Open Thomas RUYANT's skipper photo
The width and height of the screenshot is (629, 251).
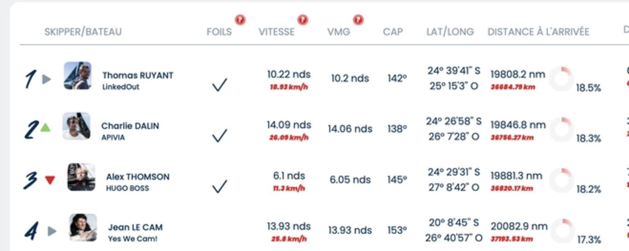pos(78,76)
